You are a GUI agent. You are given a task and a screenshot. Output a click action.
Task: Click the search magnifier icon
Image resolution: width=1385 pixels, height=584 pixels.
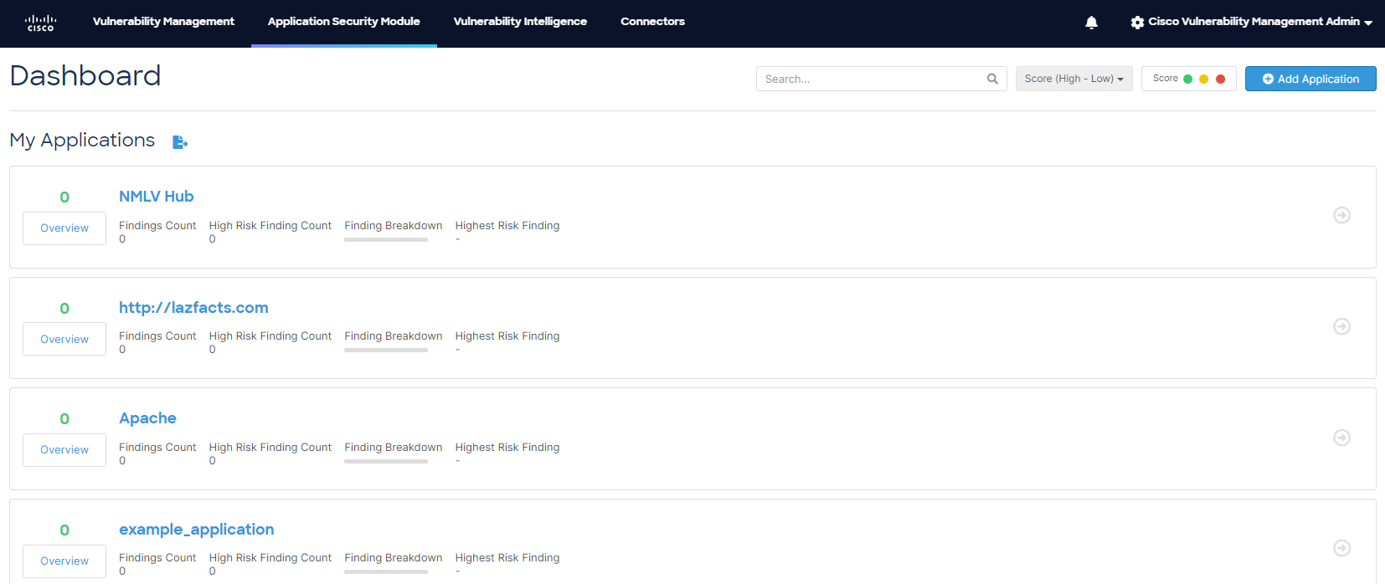(992, 79)
